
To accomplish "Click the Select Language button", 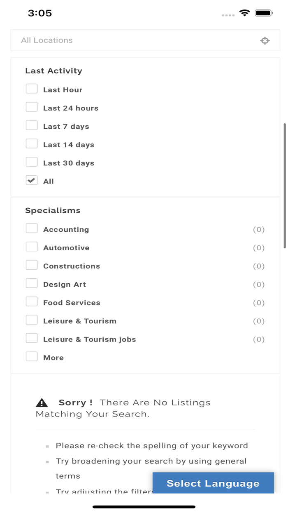I will [x=213, y=483].
